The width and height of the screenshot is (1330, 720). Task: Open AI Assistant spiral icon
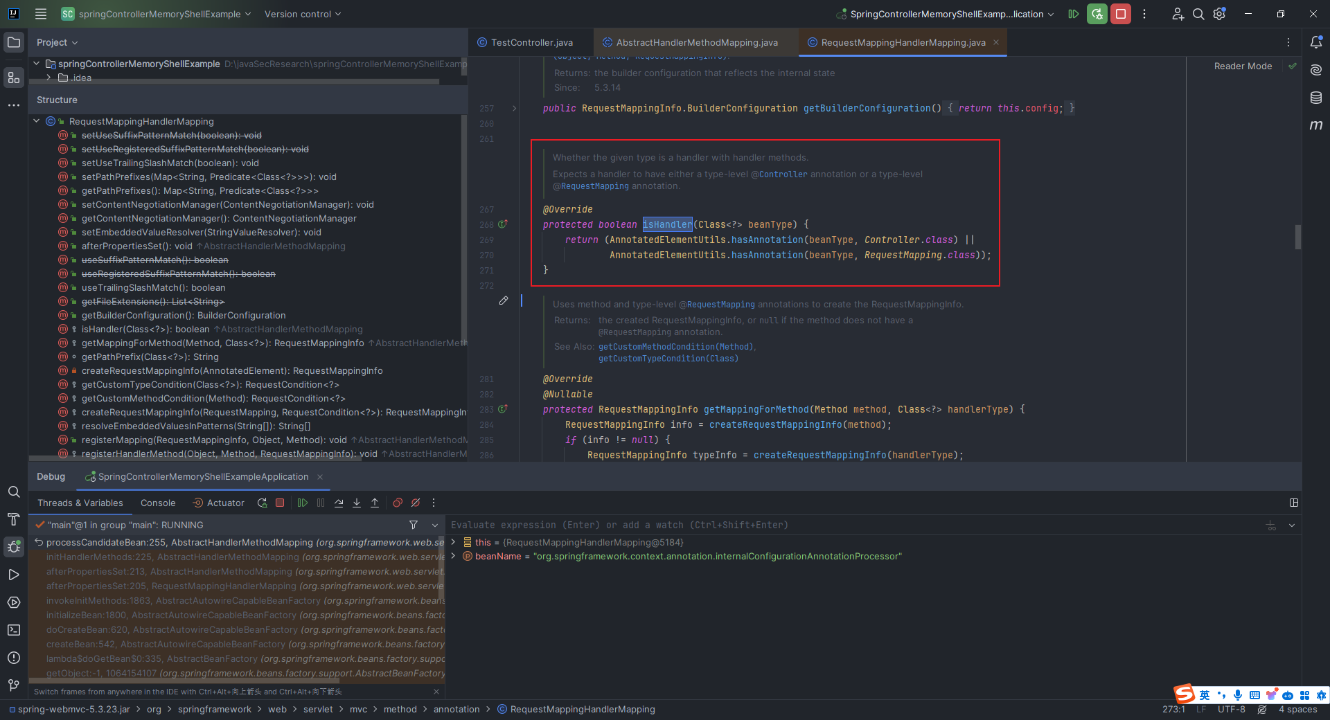[1316, 70]
